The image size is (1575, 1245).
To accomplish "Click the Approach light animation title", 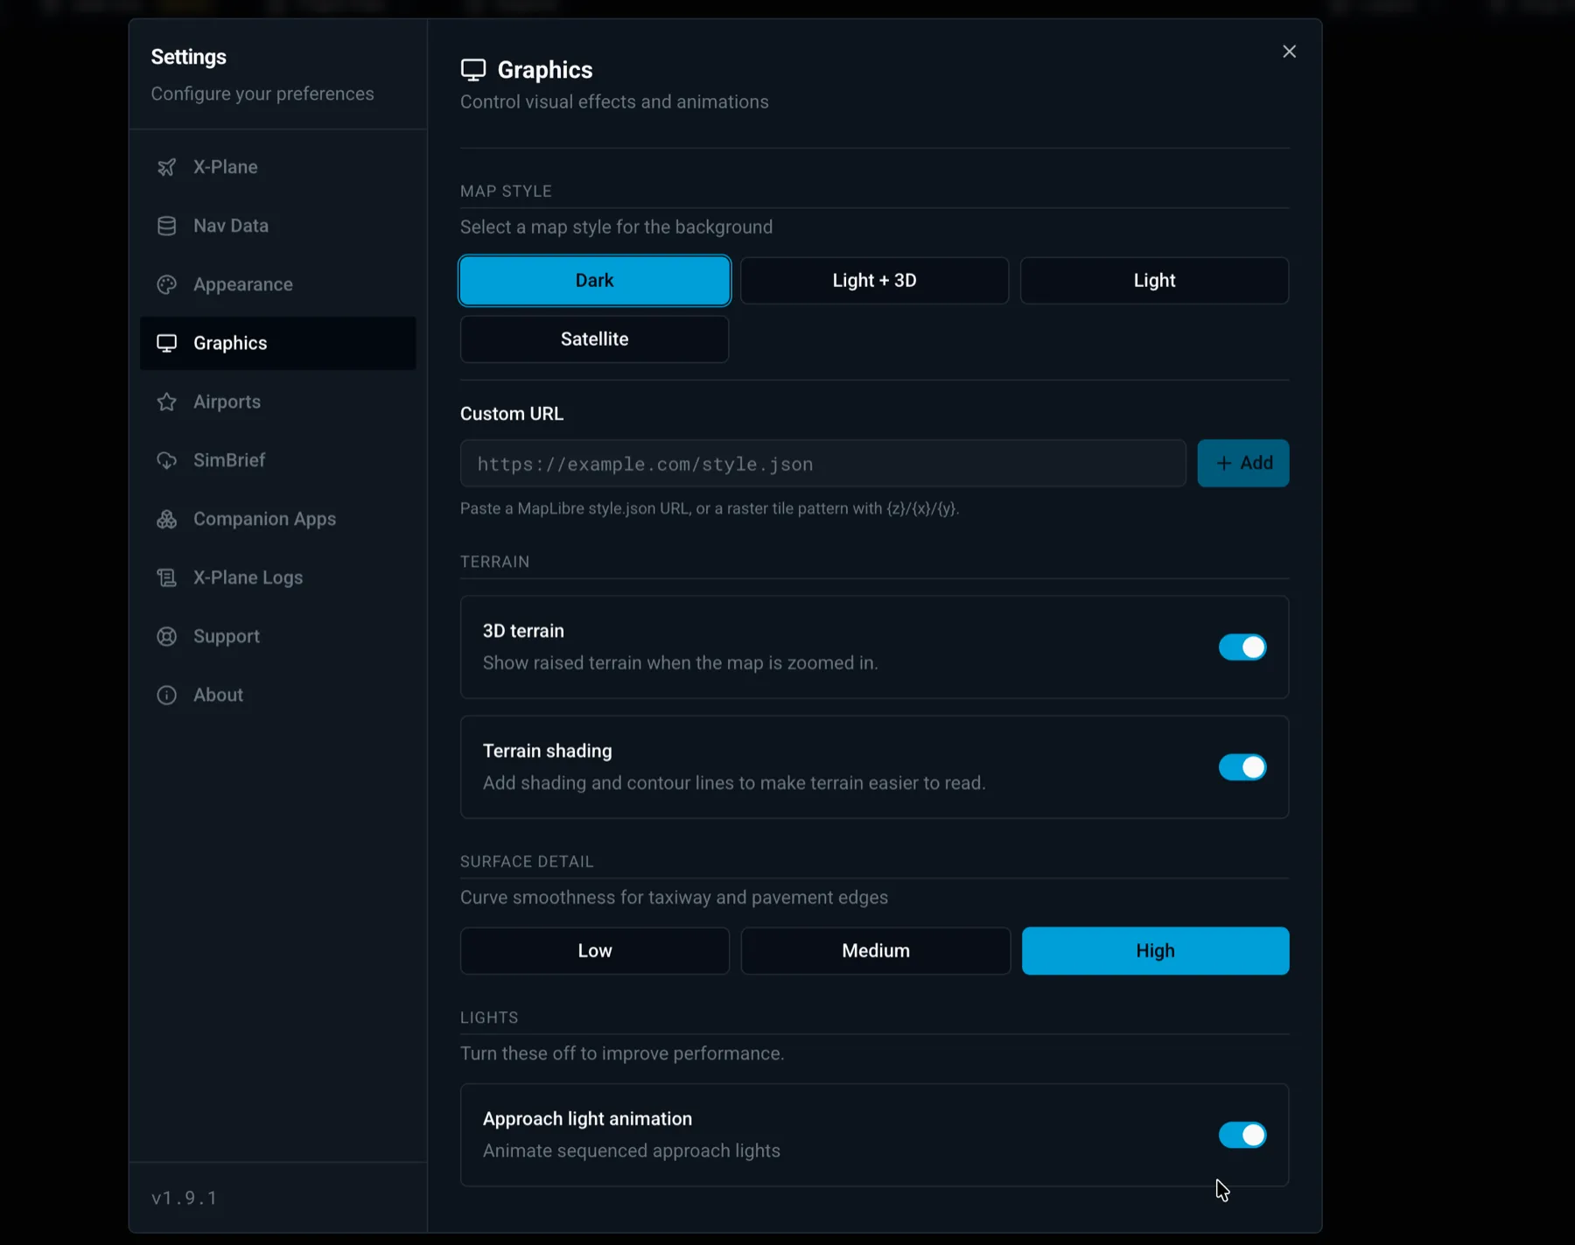I will [x=587, y=1119].
